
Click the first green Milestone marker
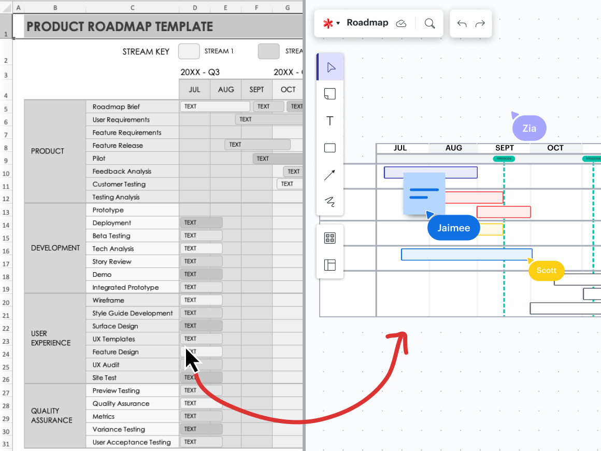(504, 159)
